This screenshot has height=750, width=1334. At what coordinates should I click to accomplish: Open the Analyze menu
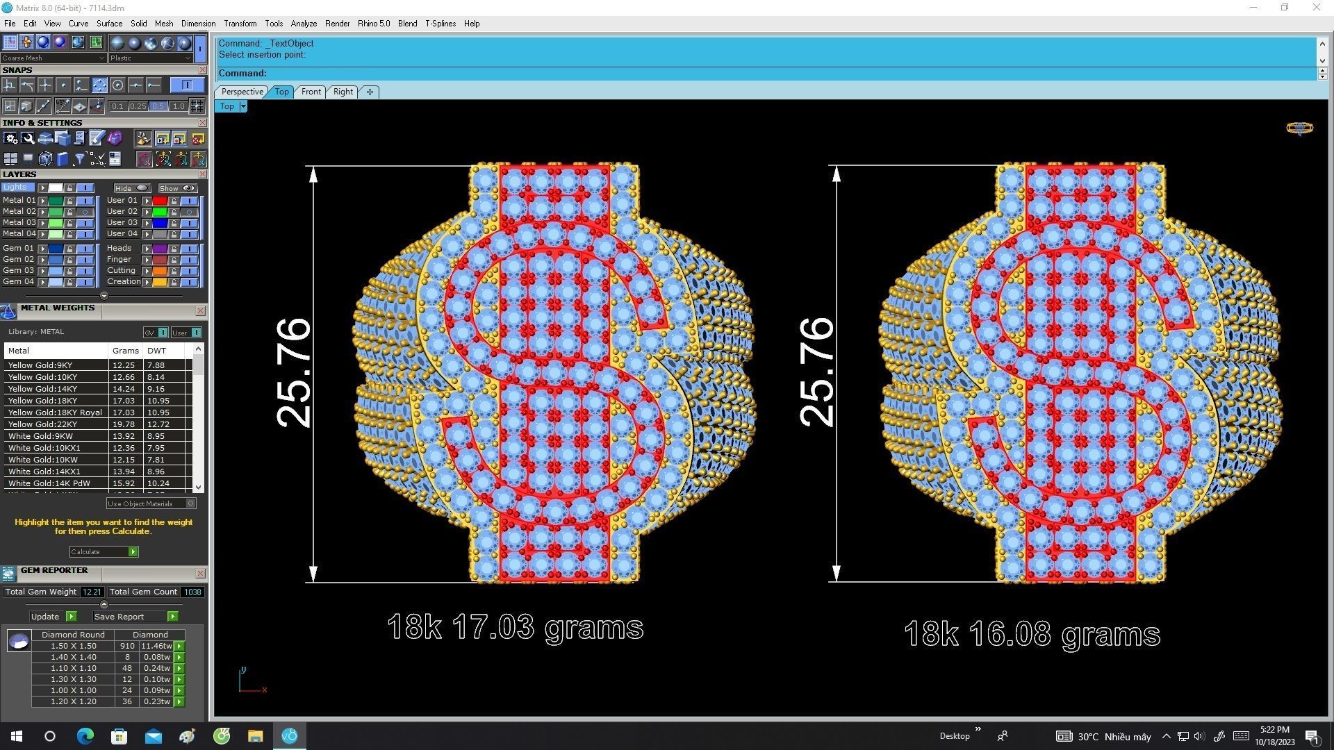point(303,24)
